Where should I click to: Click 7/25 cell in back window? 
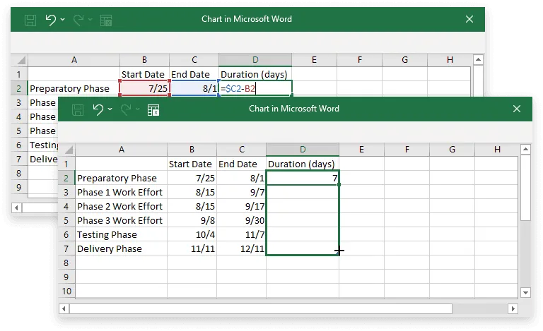[144, 88]
